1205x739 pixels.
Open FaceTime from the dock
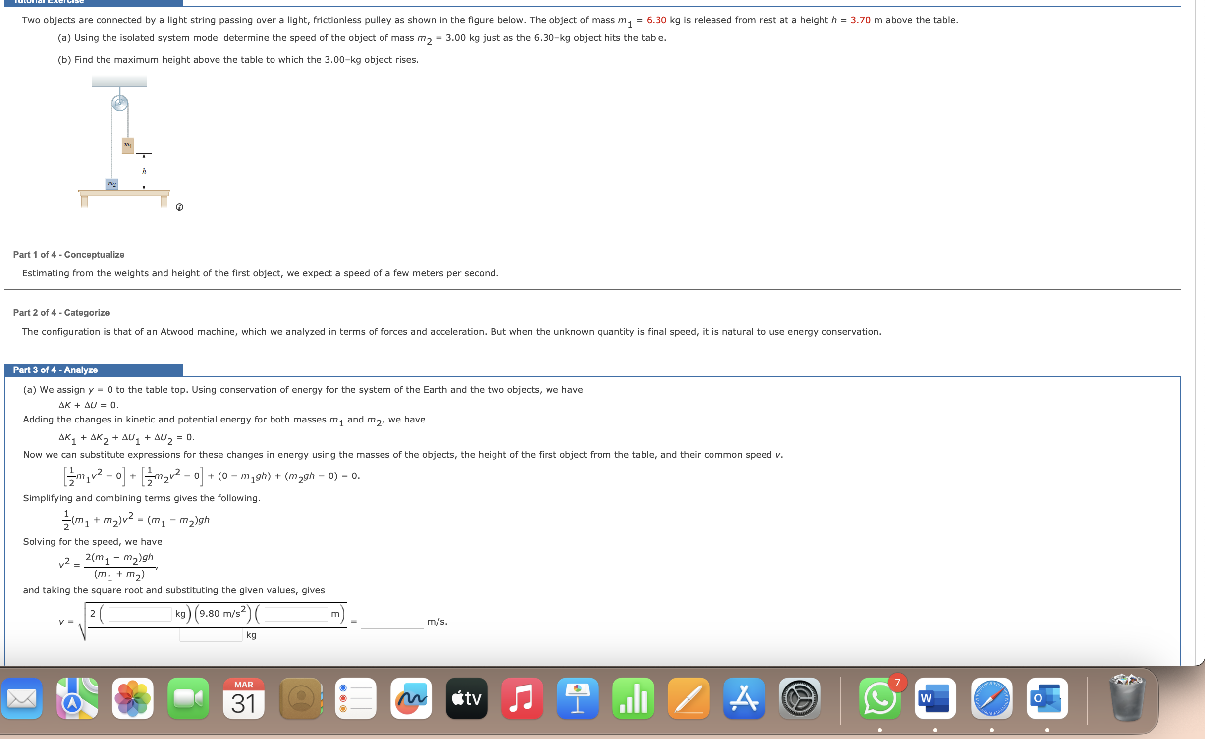coord(188,698)
